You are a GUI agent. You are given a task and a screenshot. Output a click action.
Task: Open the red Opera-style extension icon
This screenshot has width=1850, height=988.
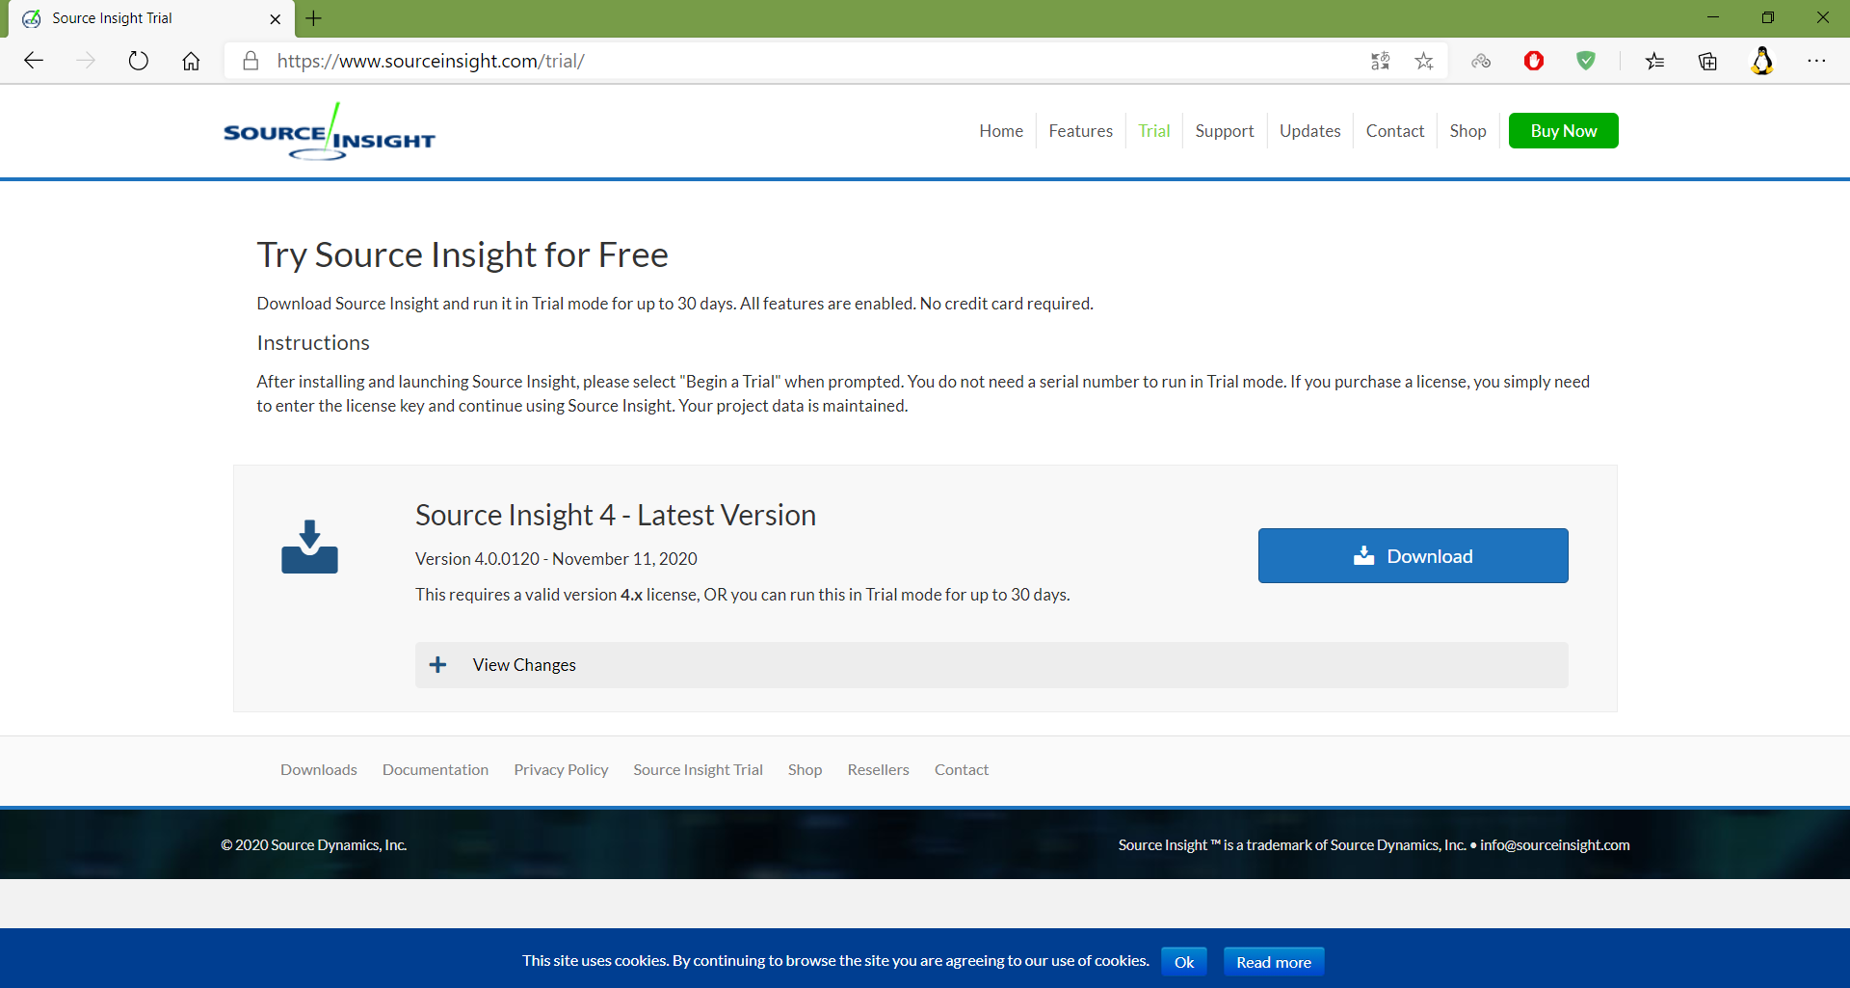(x=1534, y=61)
